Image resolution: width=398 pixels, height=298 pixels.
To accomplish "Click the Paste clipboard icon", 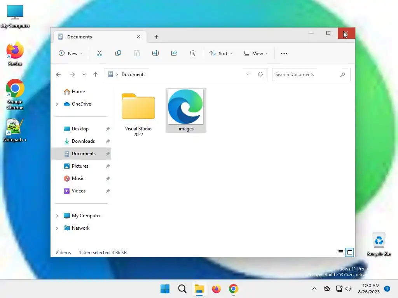I will (x=136, y=53).
